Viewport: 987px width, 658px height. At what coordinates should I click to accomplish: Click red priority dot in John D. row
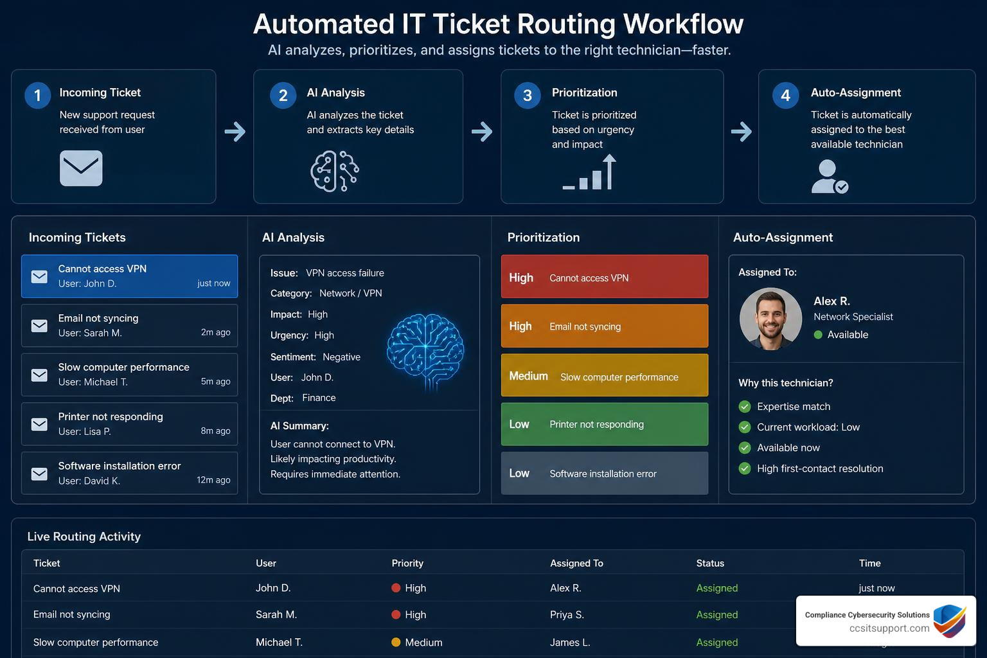tap(396, 588)
